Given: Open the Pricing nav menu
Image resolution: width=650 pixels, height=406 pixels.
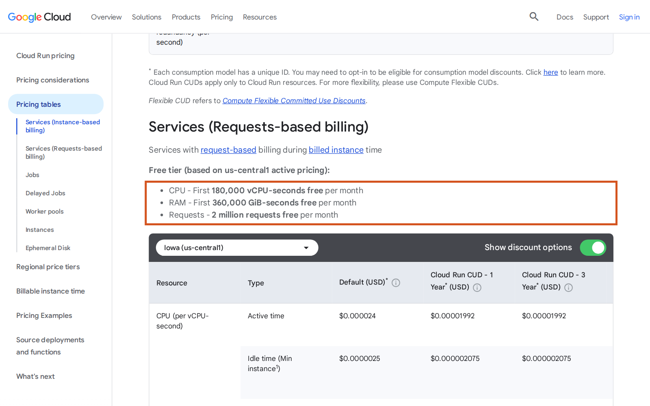Looking at the screenshot, I should (222, 17).
